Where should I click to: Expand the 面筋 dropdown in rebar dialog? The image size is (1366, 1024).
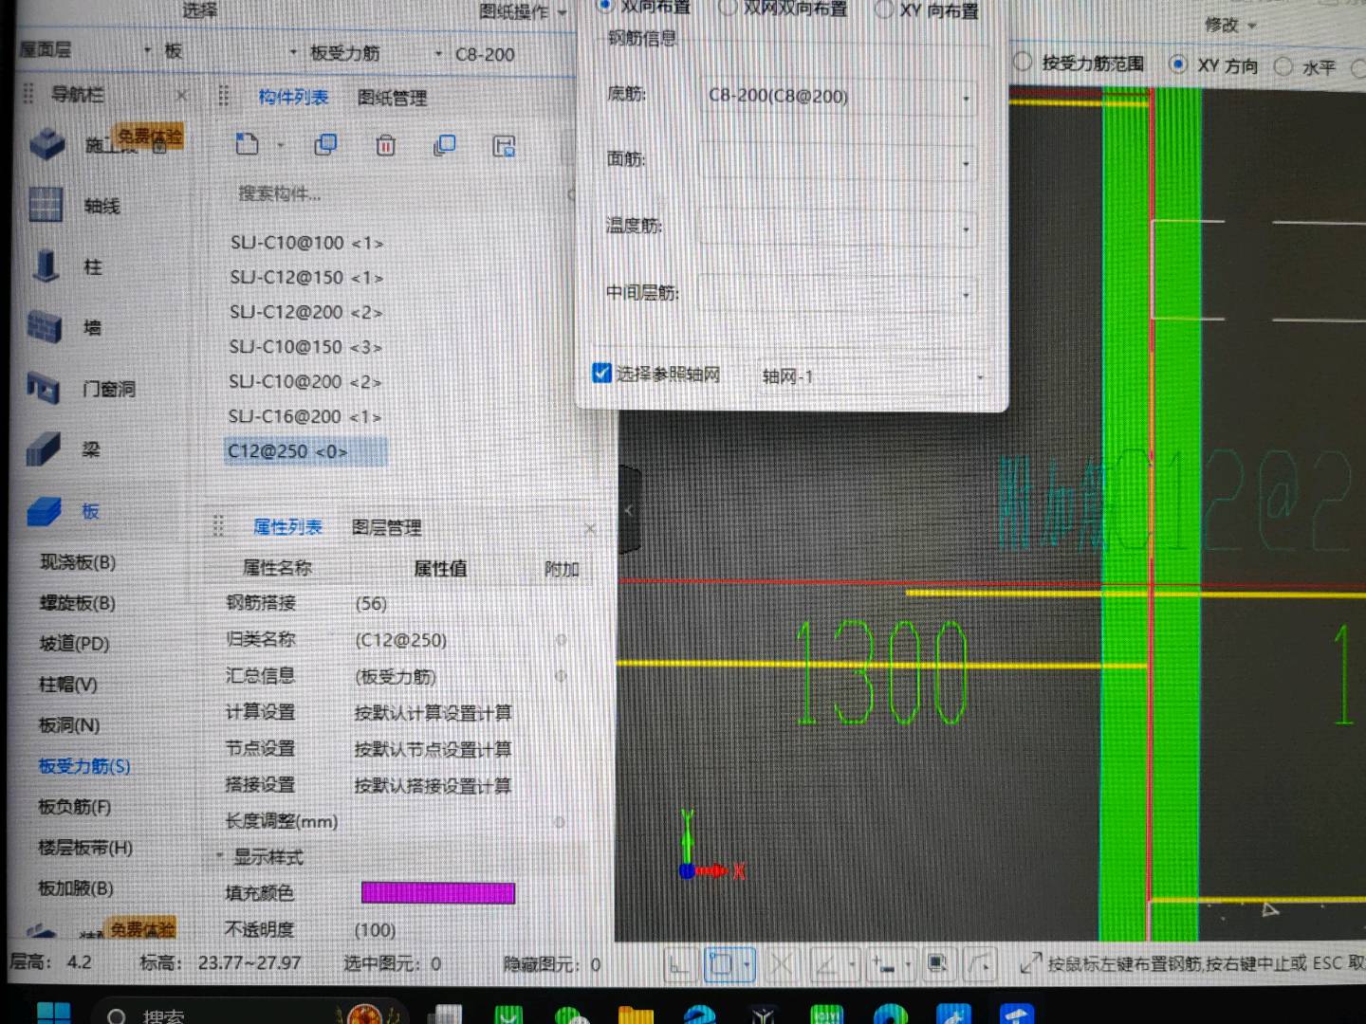pos(966,163)
